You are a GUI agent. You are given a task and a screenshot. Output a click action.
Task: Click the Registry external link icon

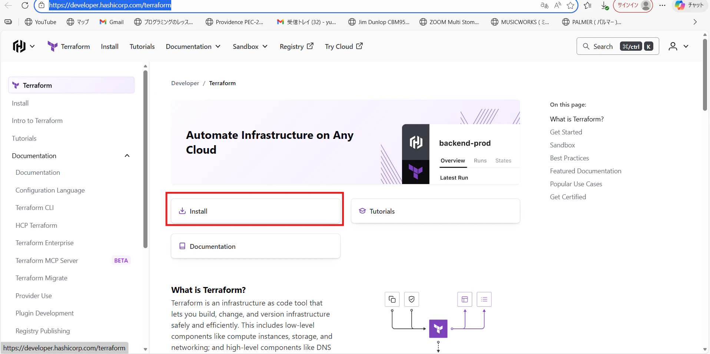click(311, 46)
